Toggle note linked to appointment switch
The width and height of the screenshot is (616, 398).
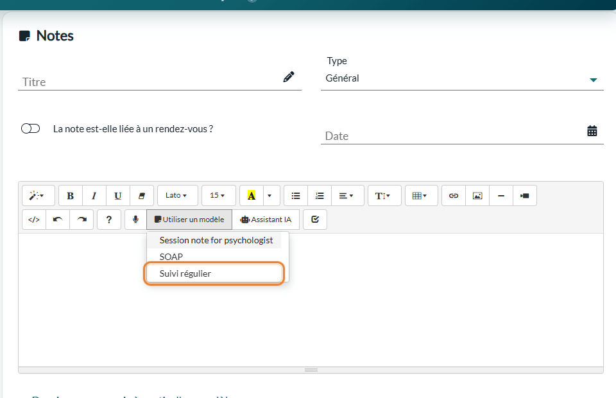[x=31, y=129]
